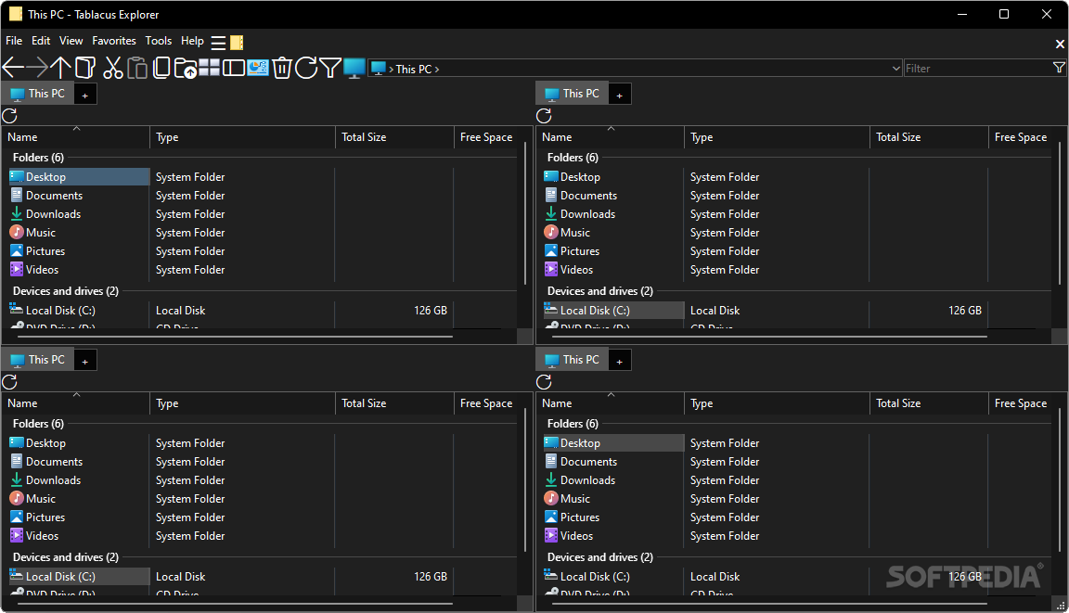Sort by Total Size column in bottom-left pane
The image size is (1069, 613).
pyautogui.click(x=394, y=403)
